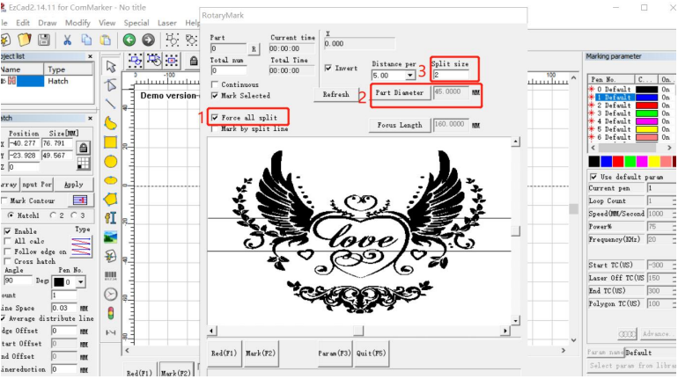This screenshot has height=379, width=678.
Task: Toggle the Invert checkbox
Action: pos(328,68)
